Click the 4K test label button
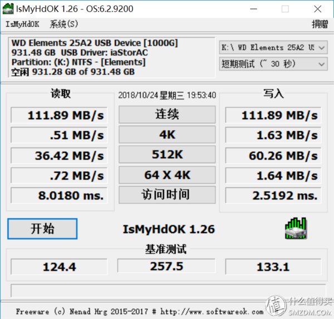Screen dimensions: 334x319 click(x=167, y=134)
